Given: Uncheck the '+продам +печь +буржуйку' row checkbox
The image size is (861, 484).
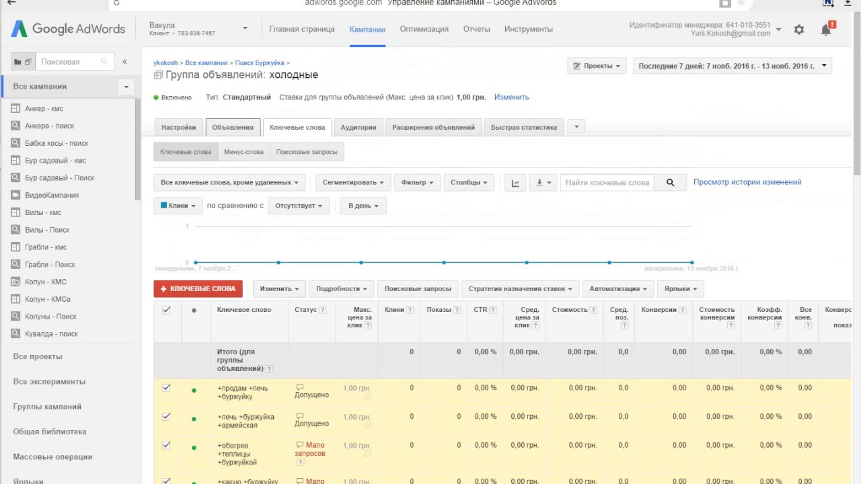Looking at the screenshot, I should point(166,388).
